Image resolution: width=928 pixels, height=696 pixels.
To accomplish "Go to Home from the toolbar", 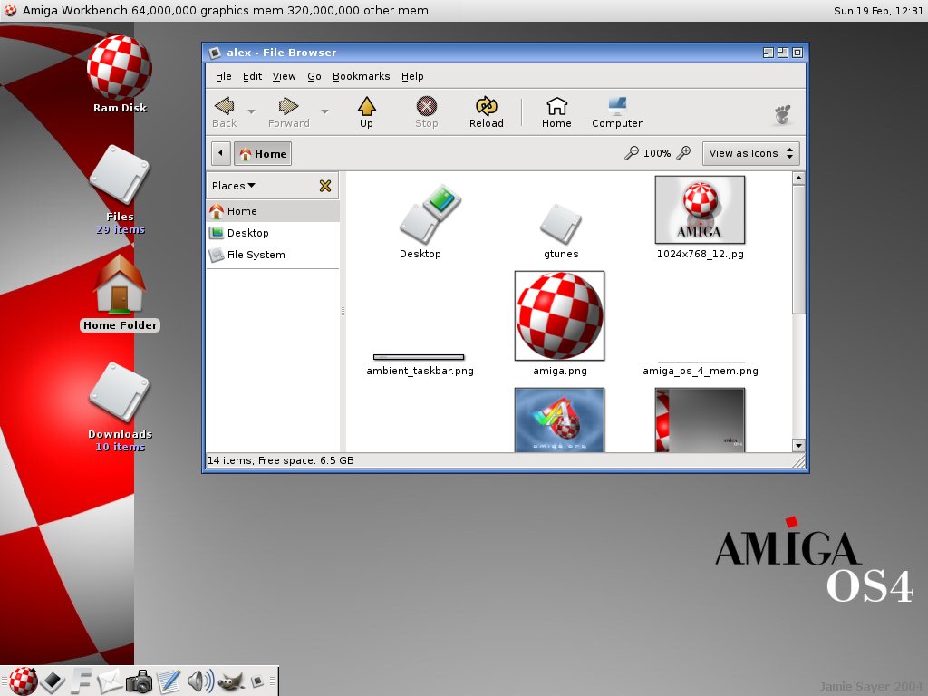I will click(x=556, y=112).
